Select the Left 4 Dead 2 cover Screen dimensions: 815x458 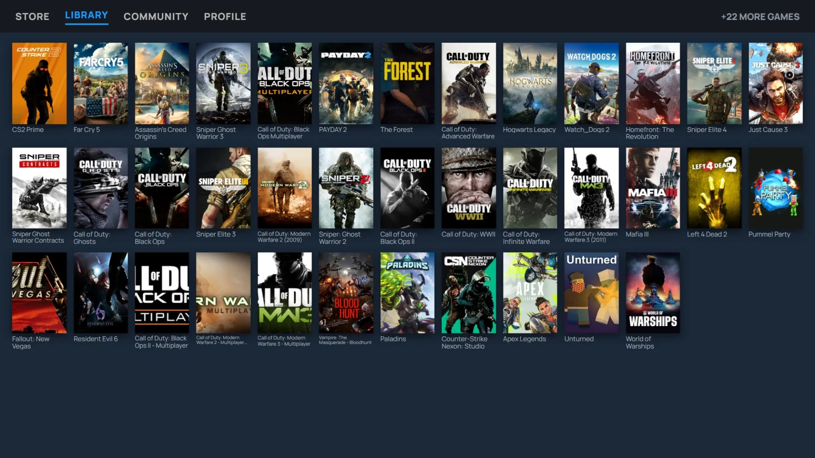tap(714, 188)
